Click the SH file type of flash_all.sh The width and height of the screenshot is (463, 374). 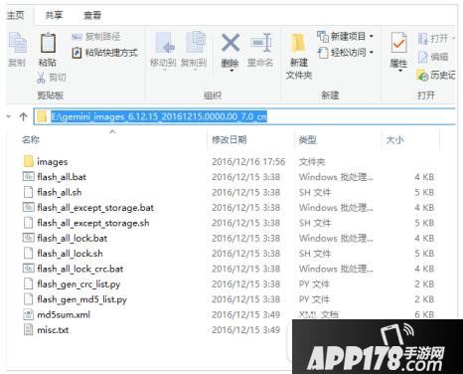(315, 192)
